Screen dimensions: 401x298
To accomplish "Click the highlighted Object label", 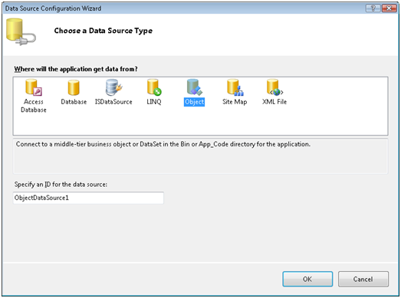I will pos(194,102).
